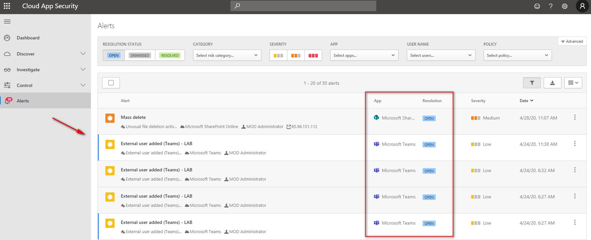Toggle the hamburger navigation menu
Screen dimensions: 591x240
pos(7,22)
